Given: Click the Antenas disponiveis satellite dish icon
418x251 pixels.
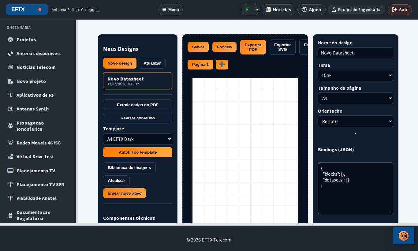Looking at the screenshot, I should tap(10, 53).
